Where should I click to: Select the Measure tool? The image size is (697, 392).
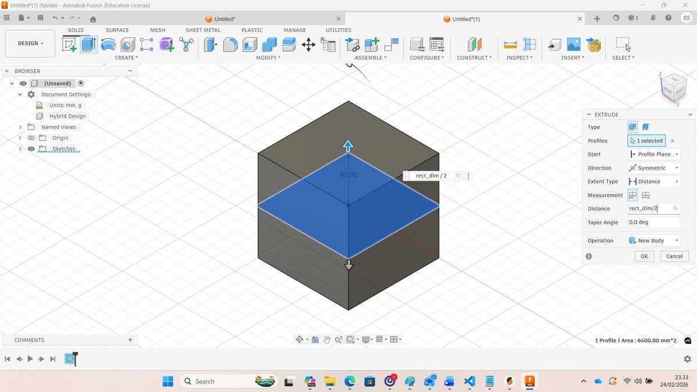coord(511,44)
